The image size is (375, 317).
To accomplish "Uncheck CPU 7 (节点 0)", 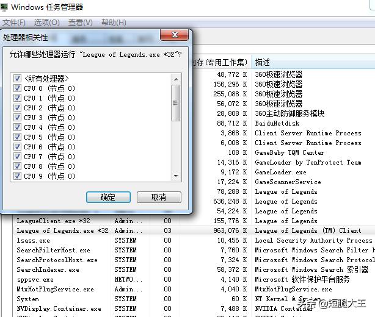I will tap(17, 156).
